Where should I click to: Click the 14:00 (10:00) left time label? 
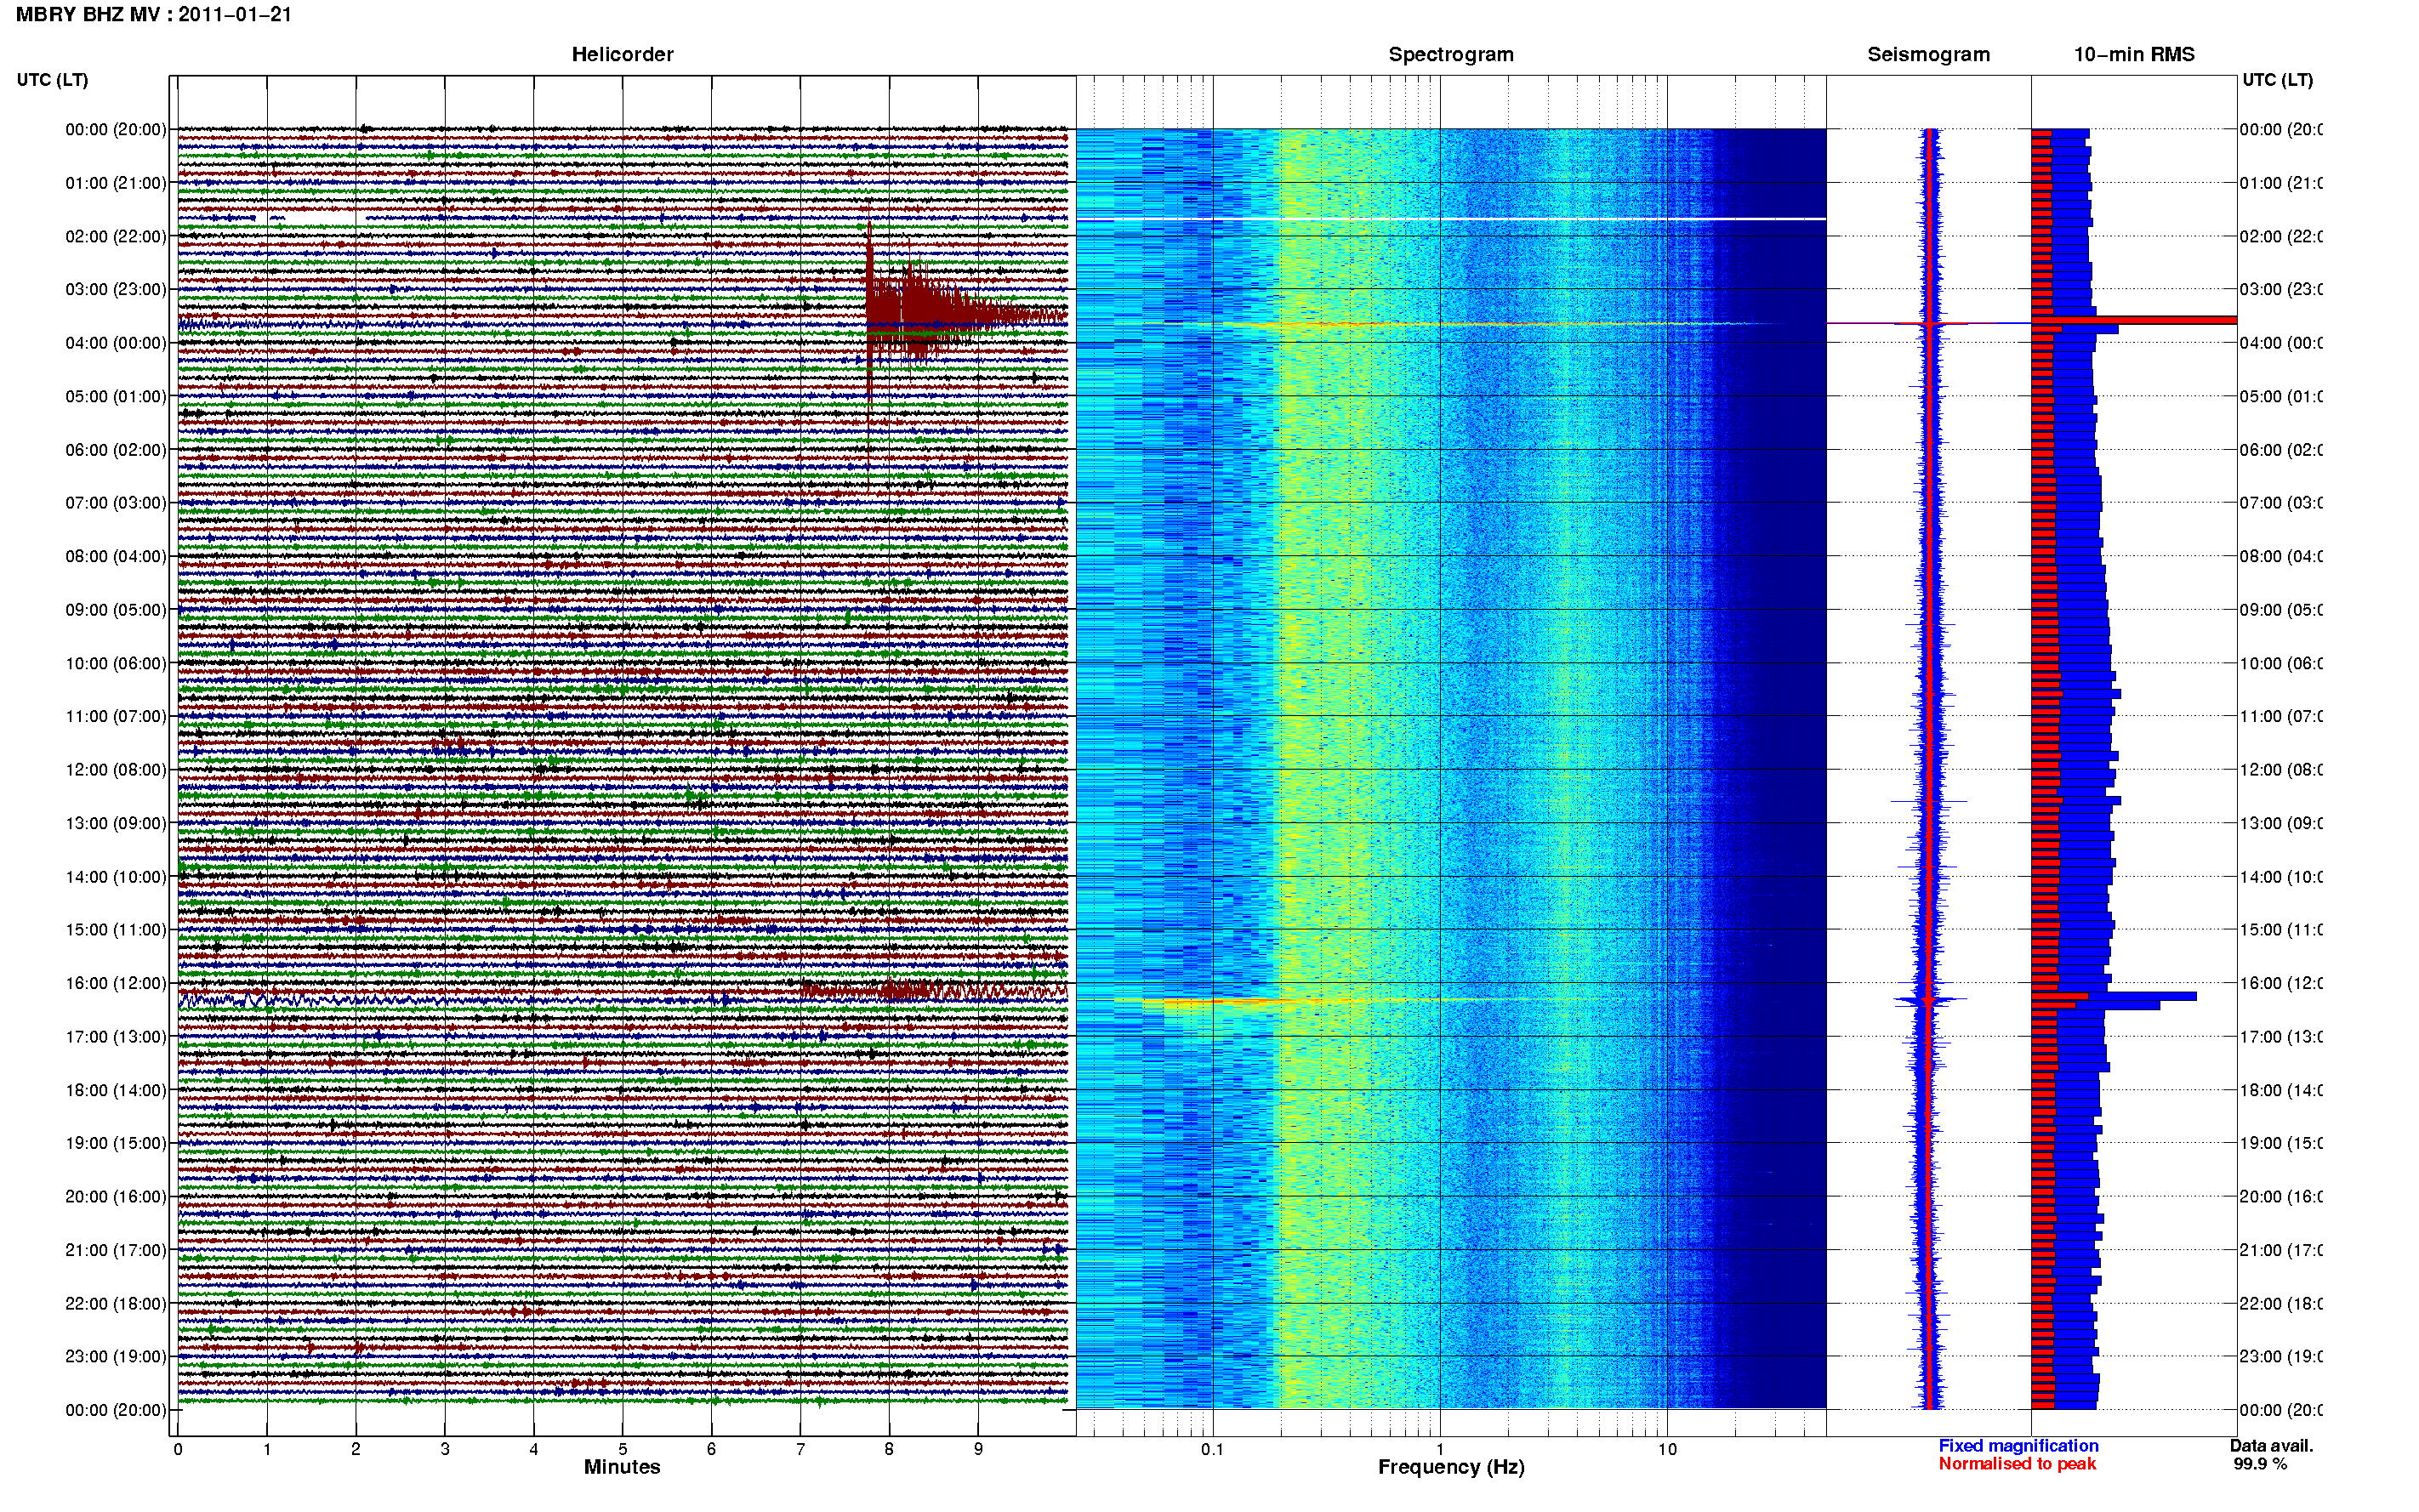tap(116, 877)
